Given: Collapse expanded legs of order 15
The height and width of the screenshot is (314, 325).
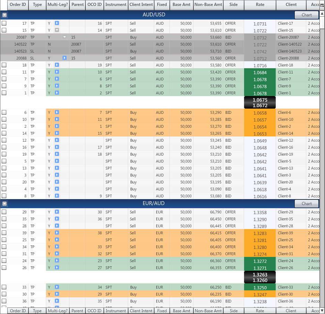Looking at the screenshot, I should pos(57,30).
